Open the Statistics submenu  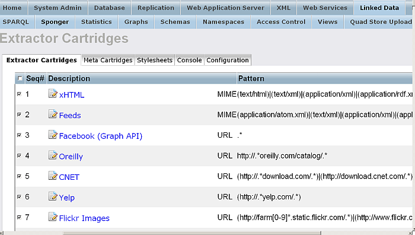pyautogui.click(x=96, y=22)
